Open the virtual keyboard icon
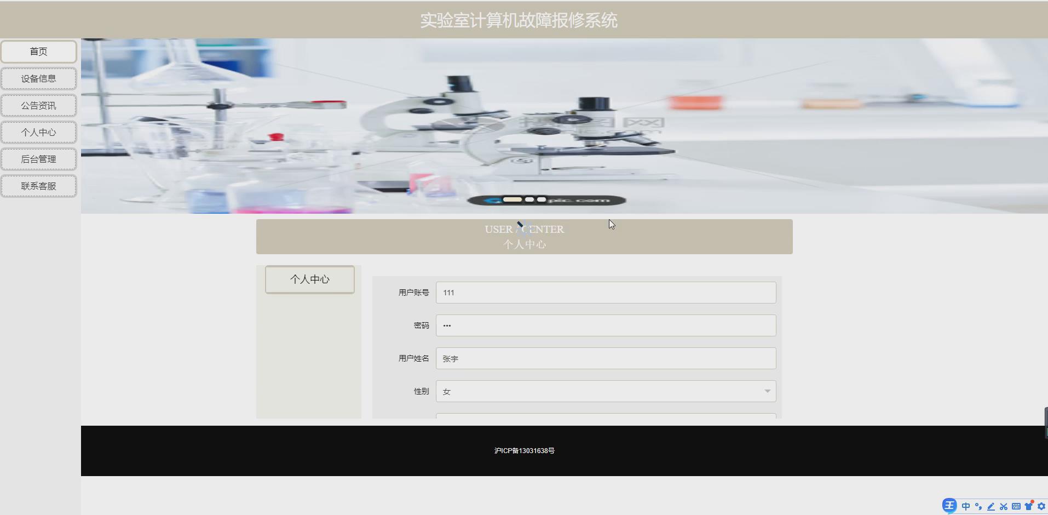The height and width of the screenshot is (515, 1048). [1016, 506]
